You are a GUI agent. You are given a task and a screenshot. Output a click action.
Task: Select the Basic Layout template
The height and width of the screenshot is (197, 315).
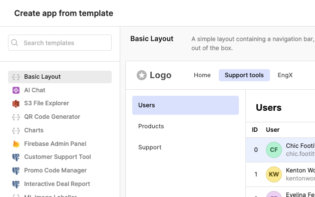(60, 77)
